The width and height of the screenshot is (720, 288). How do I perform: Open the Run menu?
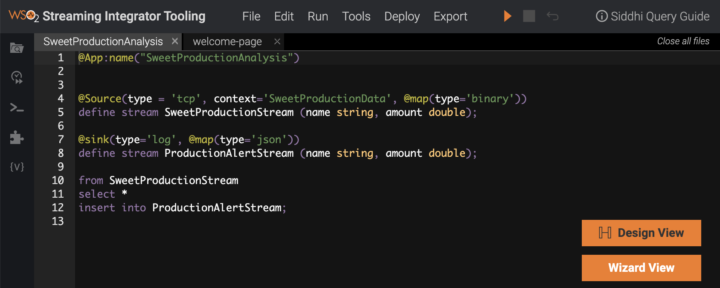[x=318, y=16]
